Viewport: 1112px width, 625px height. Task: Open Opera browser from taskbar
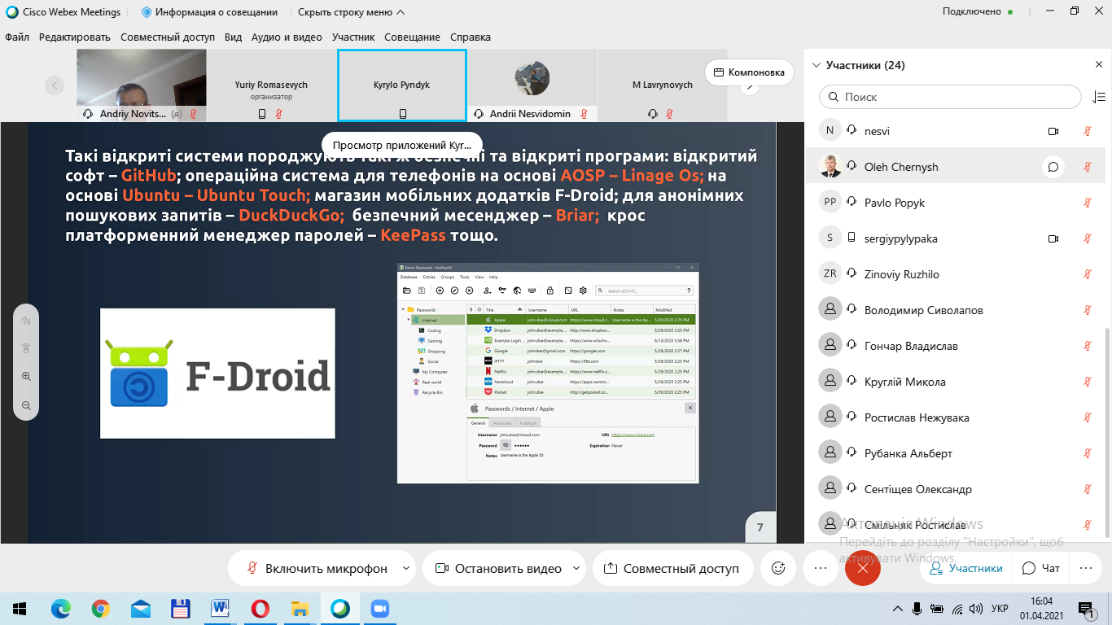pyautogui.click(x=260, y=609)
